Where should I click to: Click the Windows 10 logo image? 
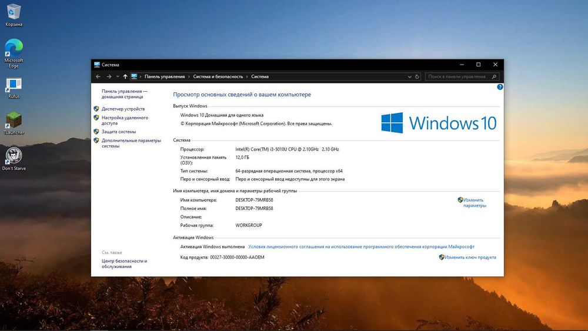coord(439,123)
